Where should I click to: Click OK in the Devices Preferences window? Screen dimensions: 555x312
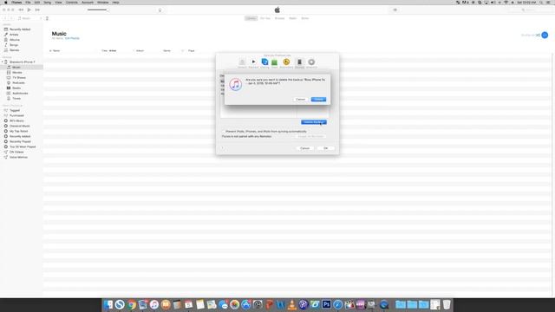coord(326,148)
